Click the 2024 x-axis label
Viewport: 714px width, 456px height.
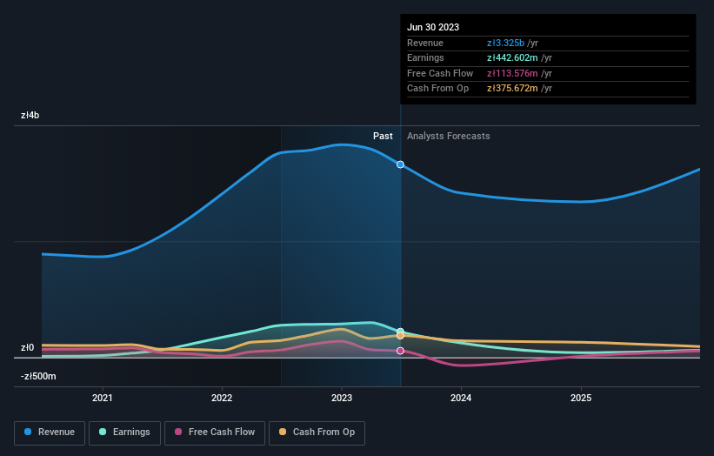tap(461, 398)
